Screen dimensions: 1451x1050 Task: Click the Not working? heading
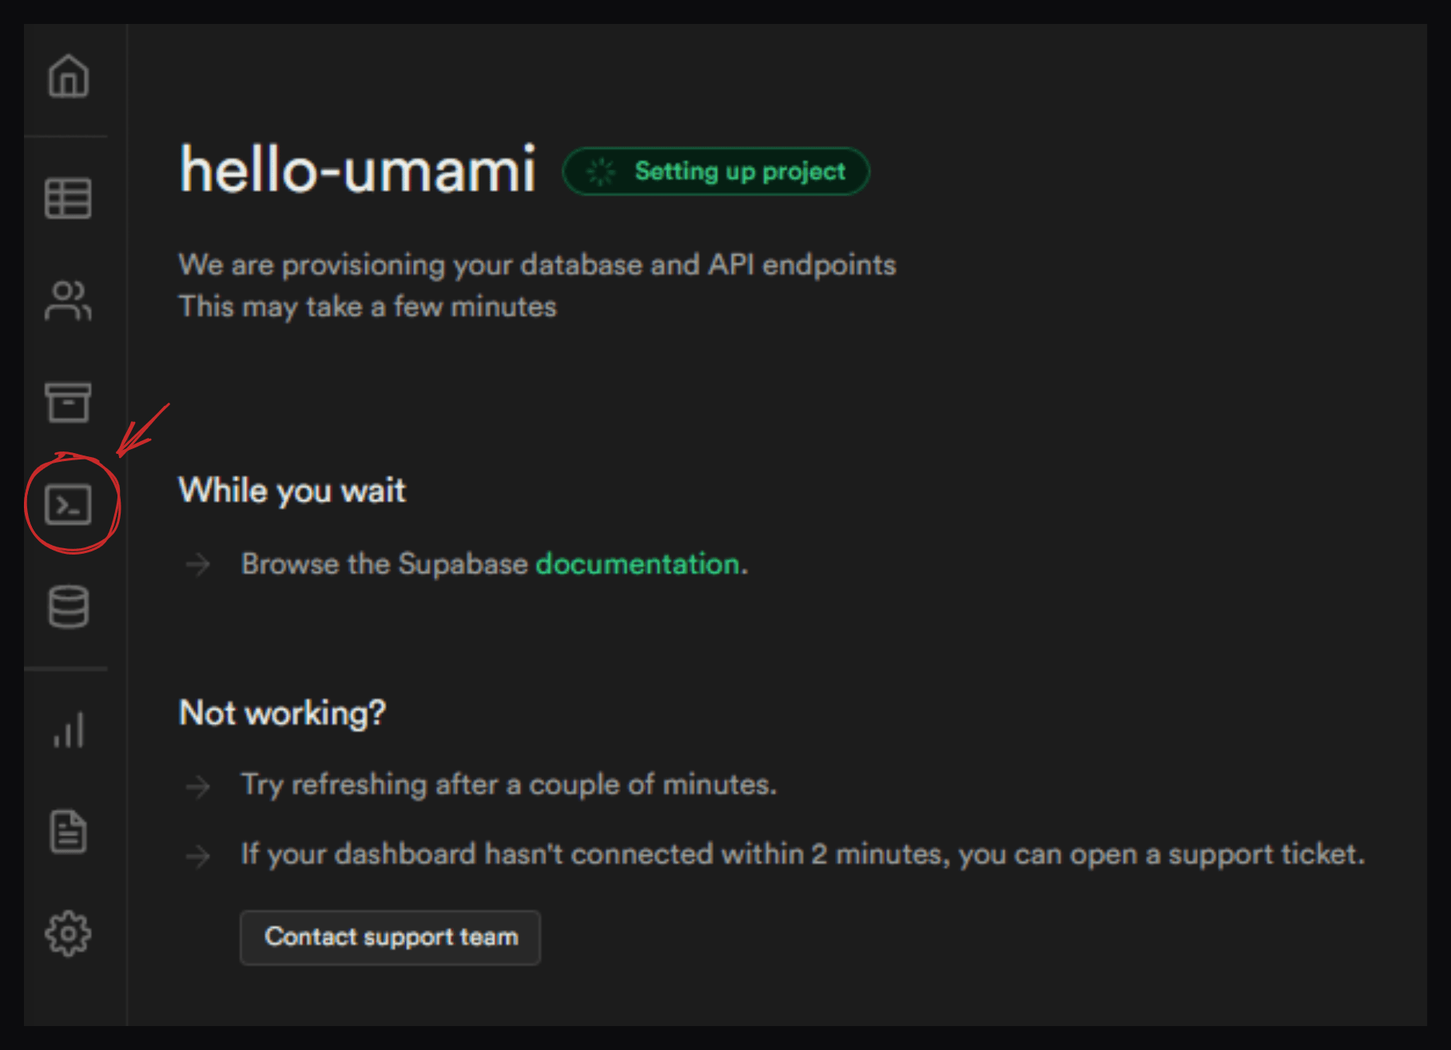coord(282,713)
